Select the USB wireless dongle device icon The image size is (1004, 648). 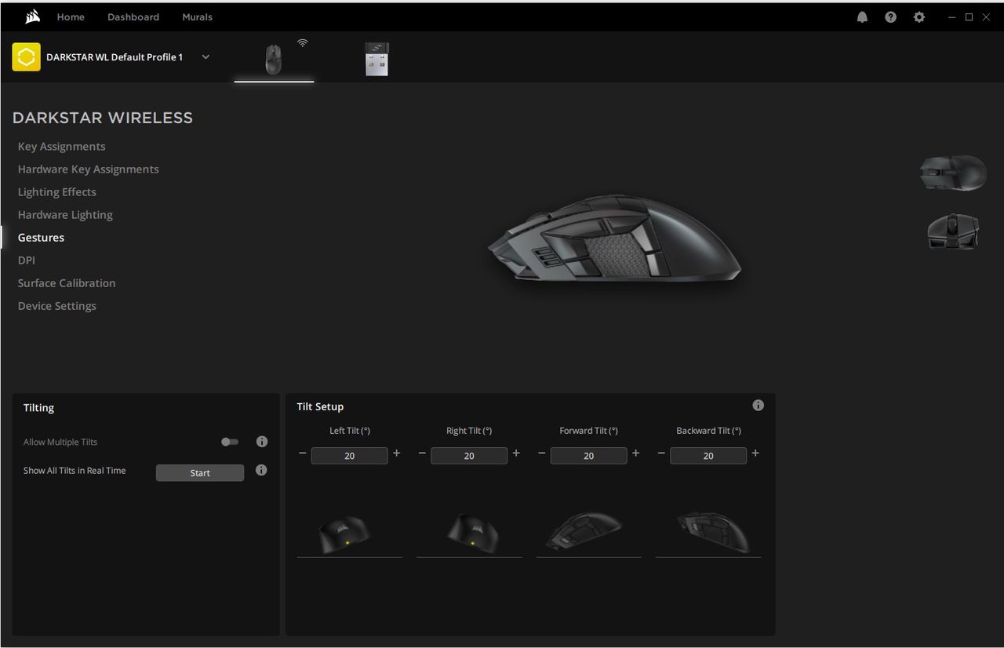click(x=377, y=59)
